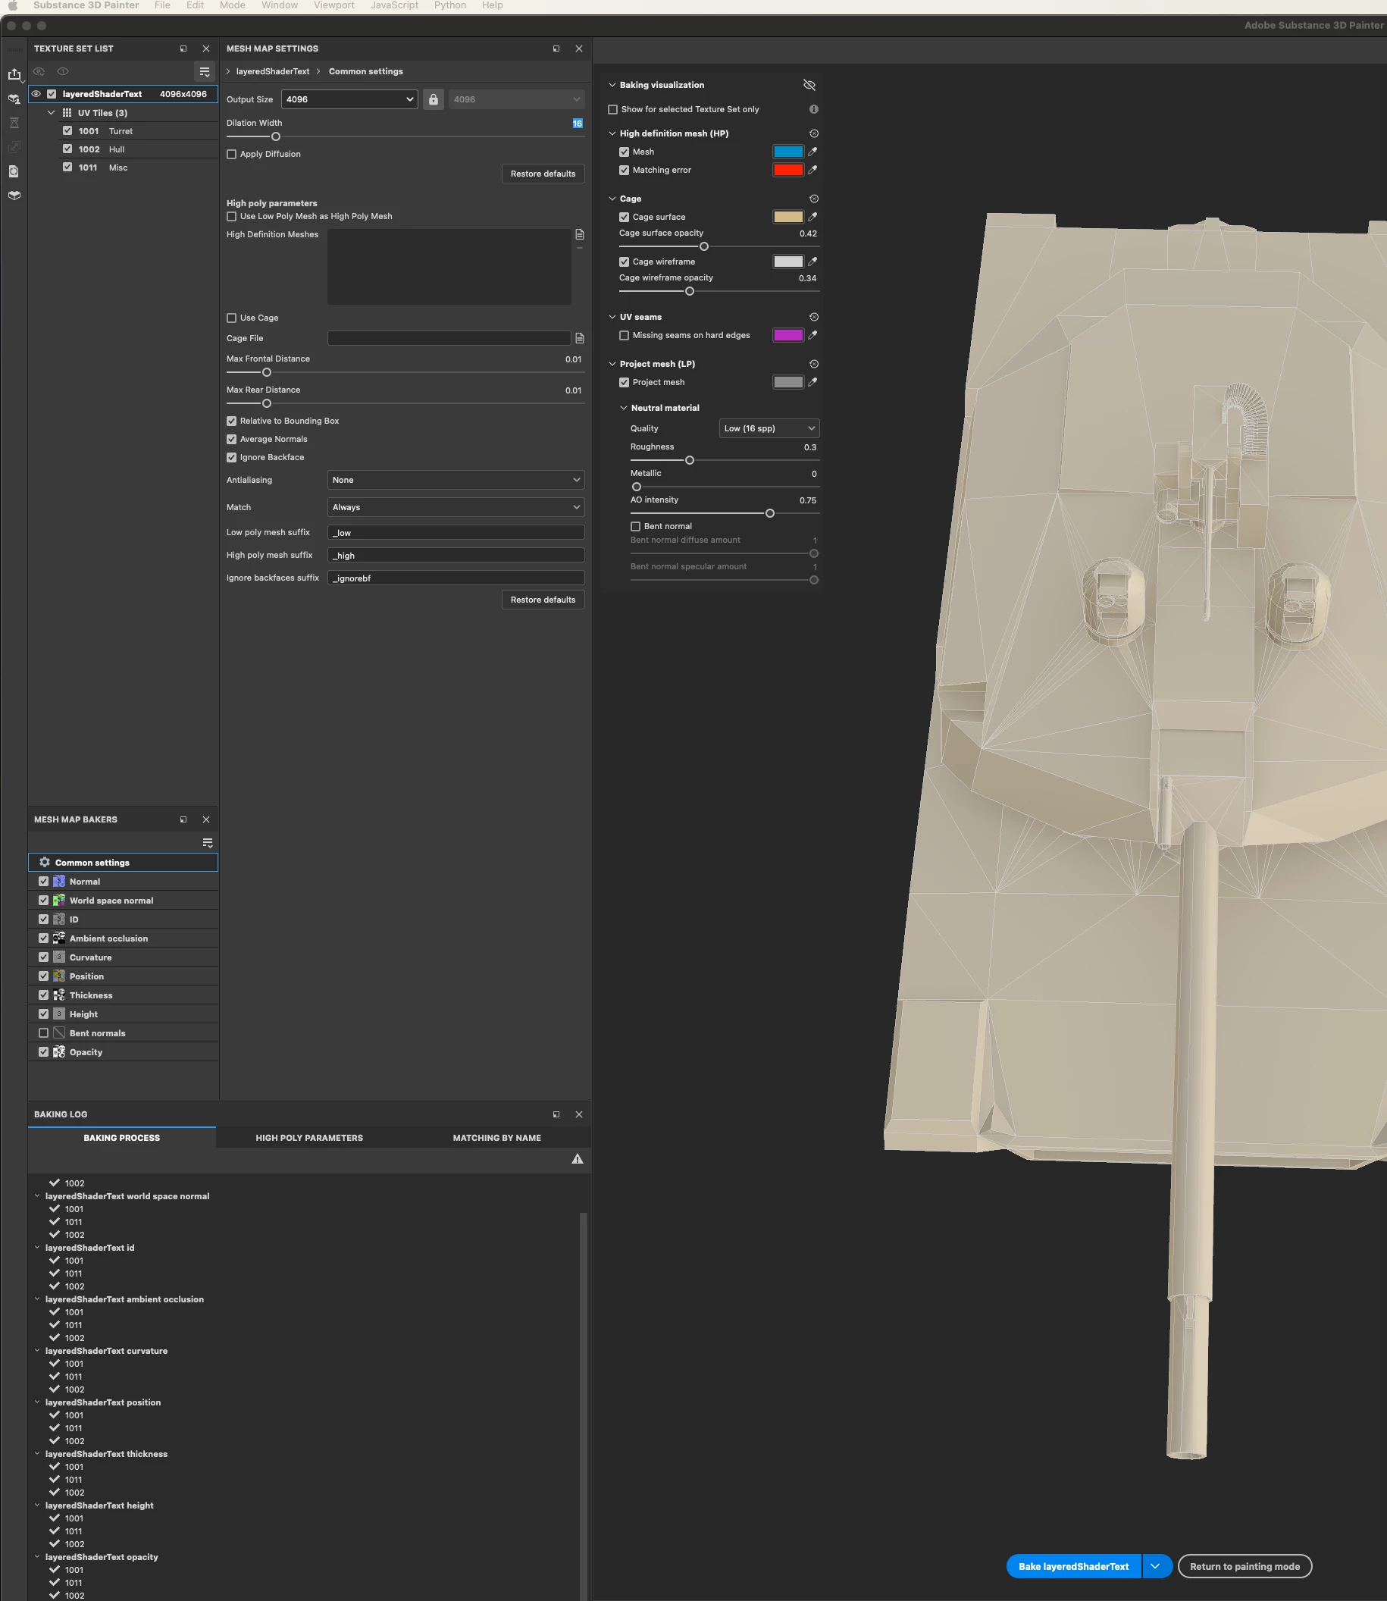Collapse the Neutral material section

(x=624, y=408)
